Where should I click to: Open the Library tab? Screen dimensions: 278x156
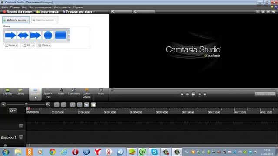(20, 92)
